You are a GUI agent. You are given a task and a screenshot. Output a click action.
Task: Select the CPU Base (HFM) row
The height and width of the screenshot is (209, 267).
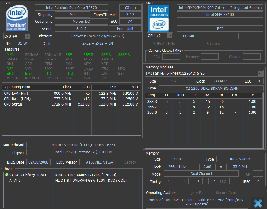[x=71, y=99]
